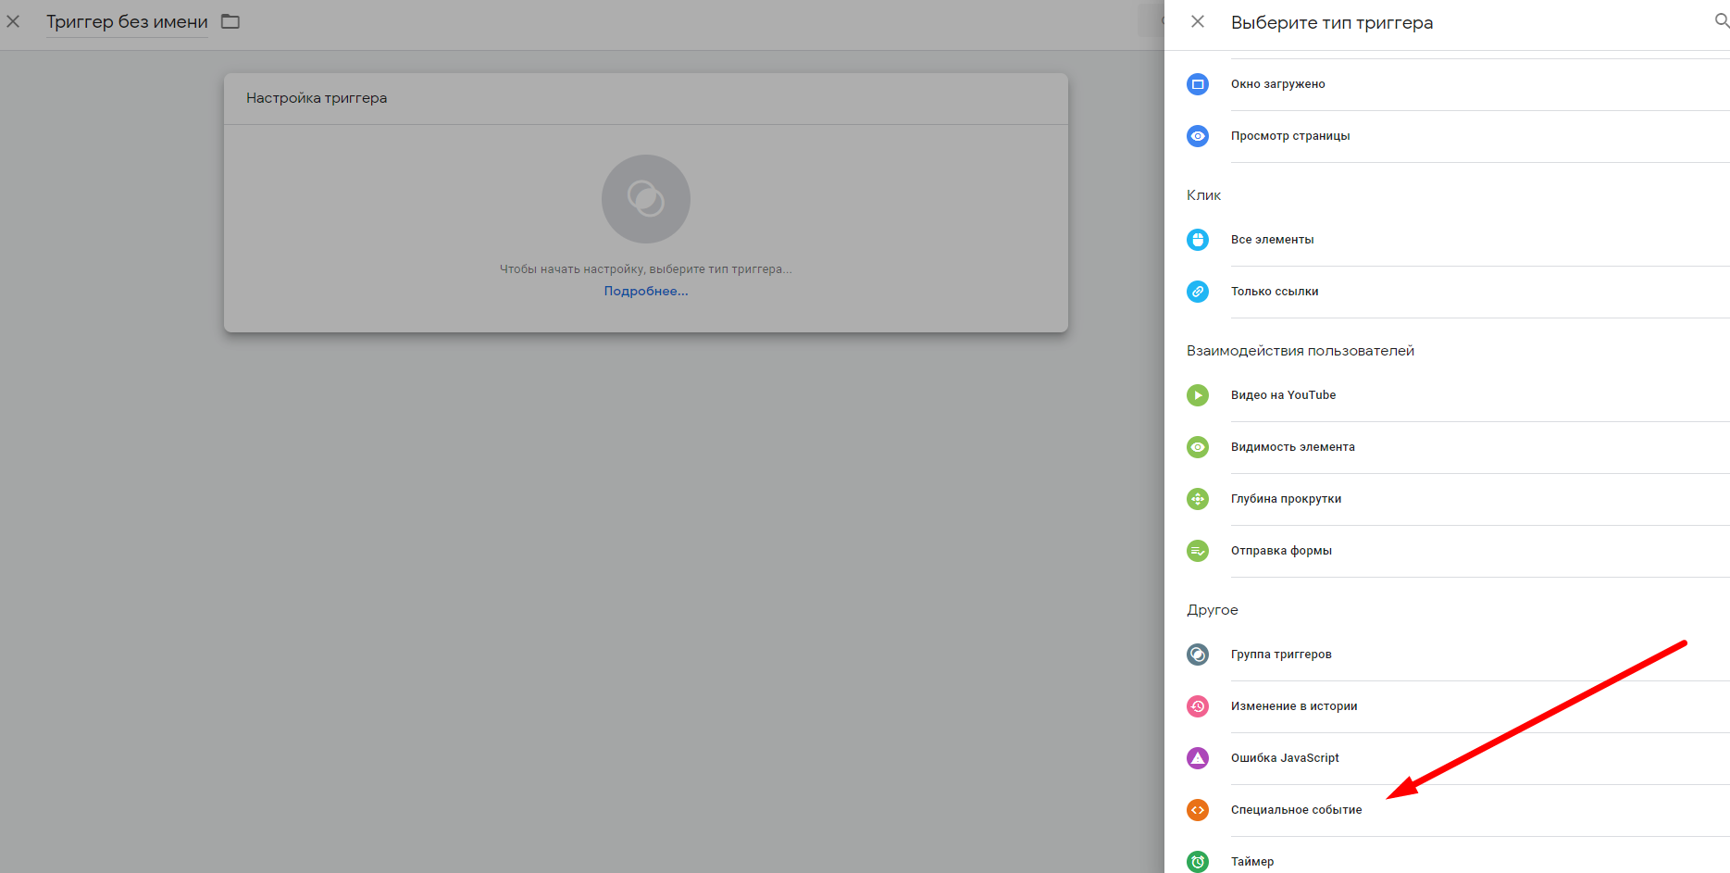
Task: Click the Window Loaded (Окно загружено) trigger icon
Action: (1198, 84)
